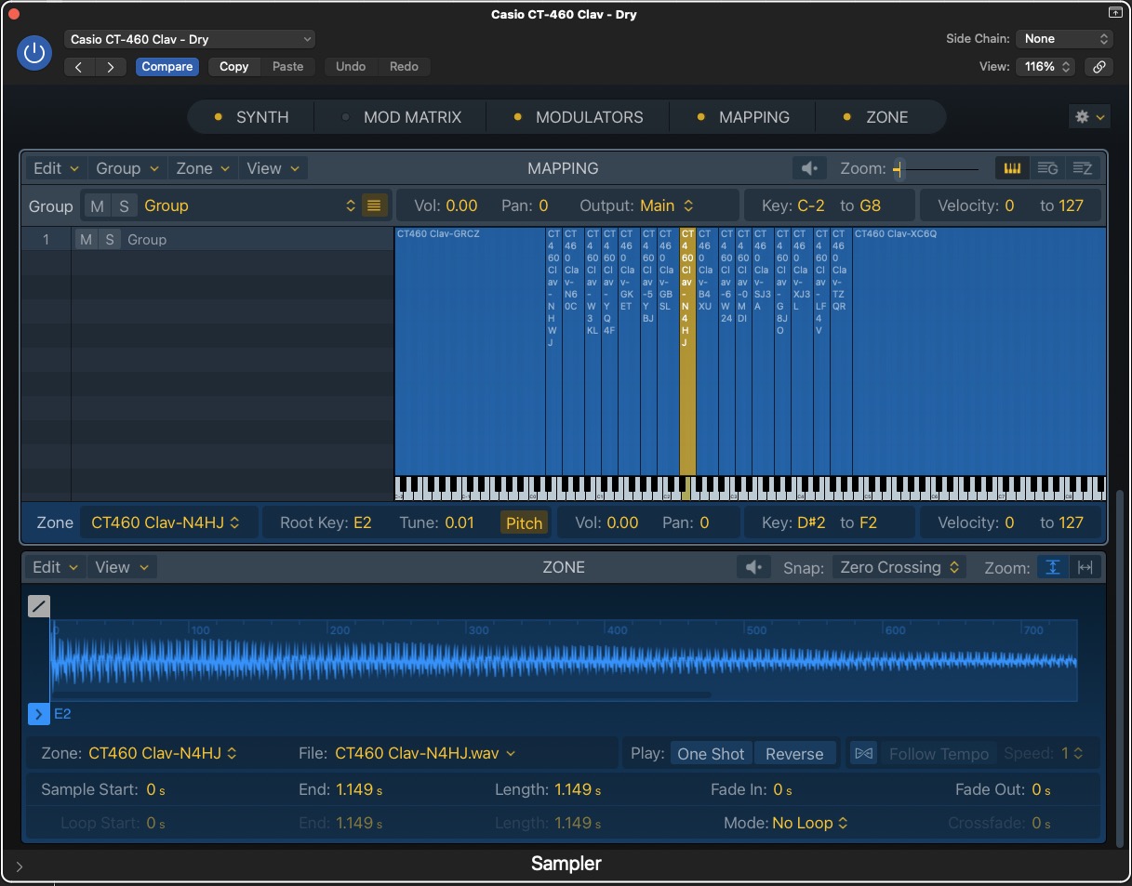
Task: Click the link icon next to View
Action: pyautogui.click(x=1099, y=67)
